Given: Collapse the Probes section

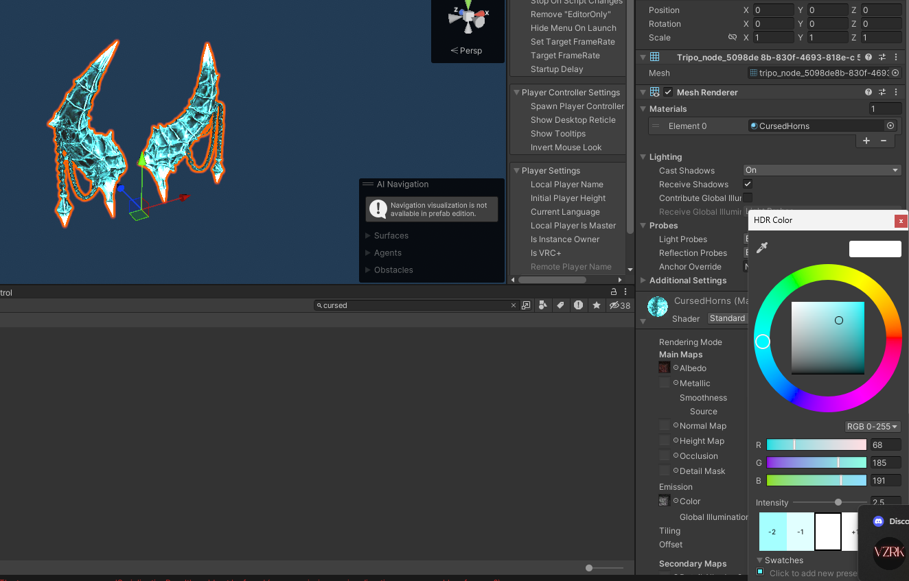Looking at the screenshot, I should click(x=643, y=226).
